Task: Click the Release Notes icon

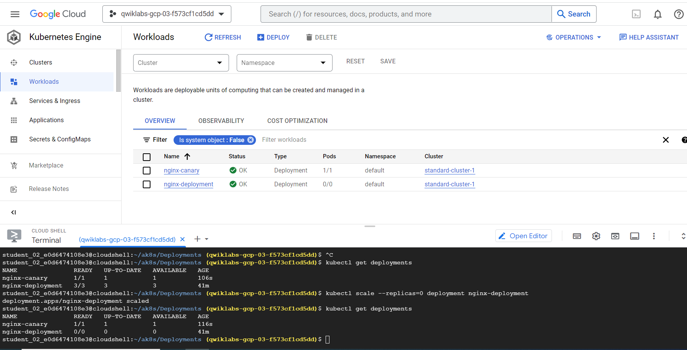Action: pyautogui.click(x=14, y=189)
